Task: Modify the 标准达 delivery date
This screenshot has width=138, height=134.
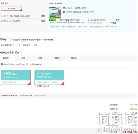Action: [43, 16]
